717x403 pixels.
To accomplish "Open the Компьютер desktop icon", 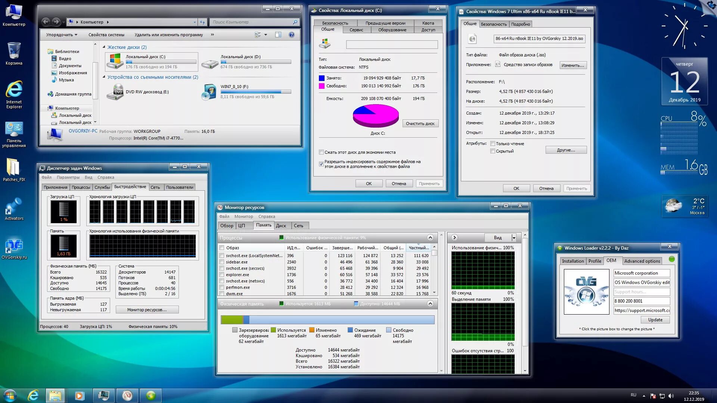I will pyautogui.click(x=14, y=15).
